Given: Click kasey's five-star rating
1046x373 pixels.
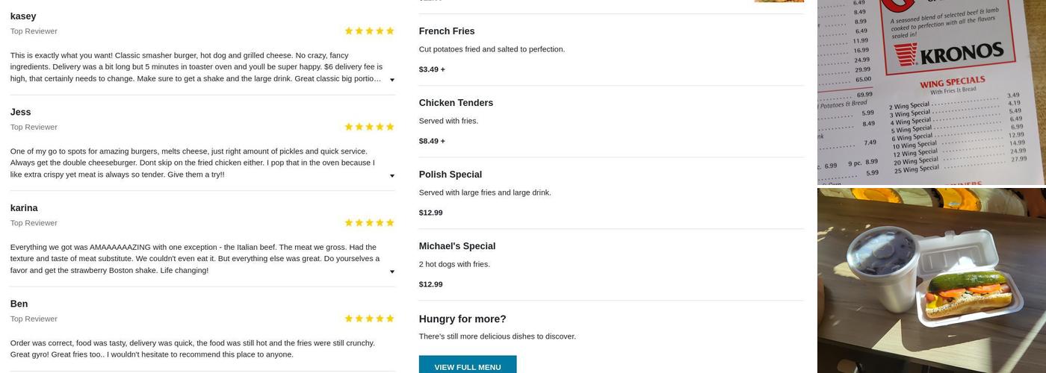Looking at the screenshot, I should tap(369, 31).
